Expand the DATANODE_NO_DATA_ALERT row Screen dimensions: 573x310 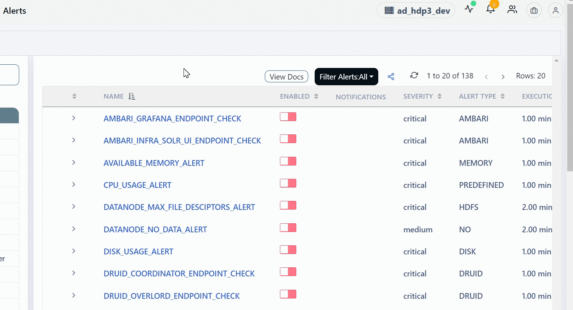[x=74, y=229]
